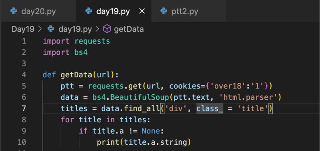The width and height of the screenshot is (320, 151).
Task: Click the chevron after Day19 breadcrumb
Action: 40,29
